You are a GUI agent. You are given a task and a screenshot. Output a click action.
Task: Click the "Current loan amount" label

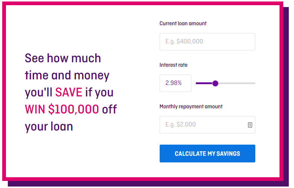(x=183, y=23)
